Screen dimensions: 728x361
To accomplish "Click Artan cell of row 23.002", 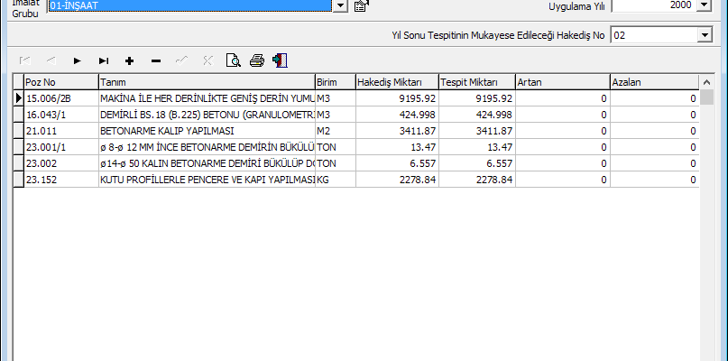I will (562, 163).
